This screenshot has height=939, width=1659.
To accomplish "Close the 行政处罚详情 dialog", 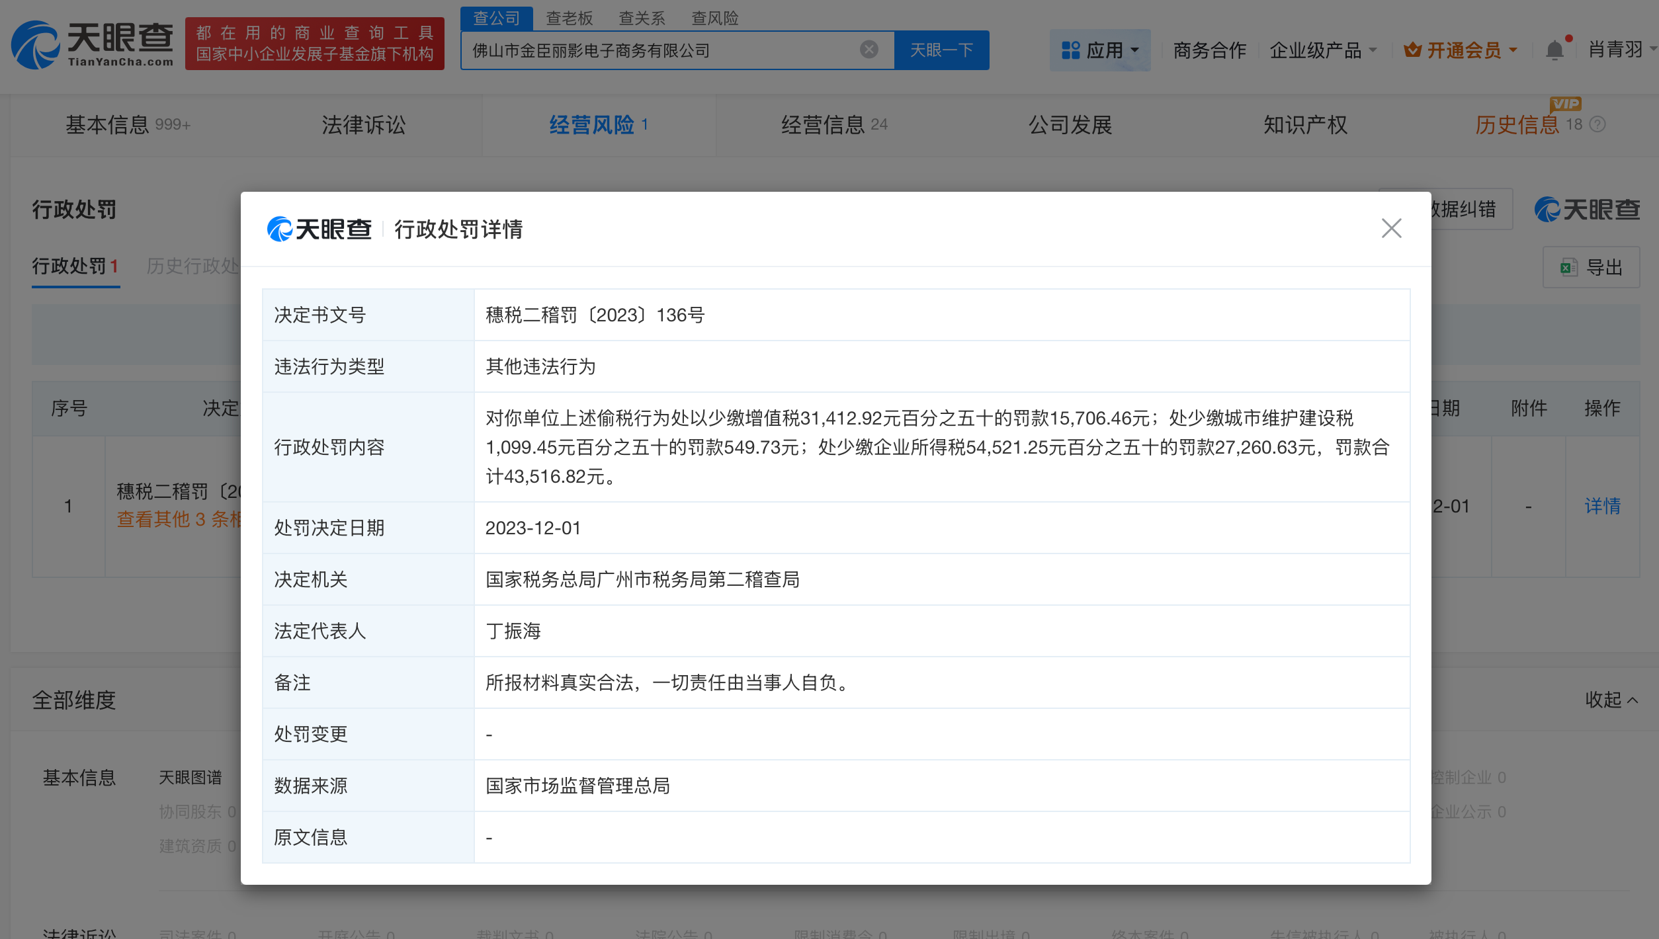I will coord(1392,228).
